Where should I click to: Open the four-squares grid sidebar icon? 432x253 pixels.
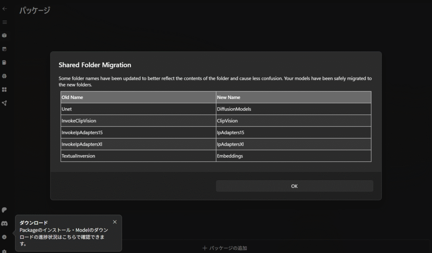5,90
